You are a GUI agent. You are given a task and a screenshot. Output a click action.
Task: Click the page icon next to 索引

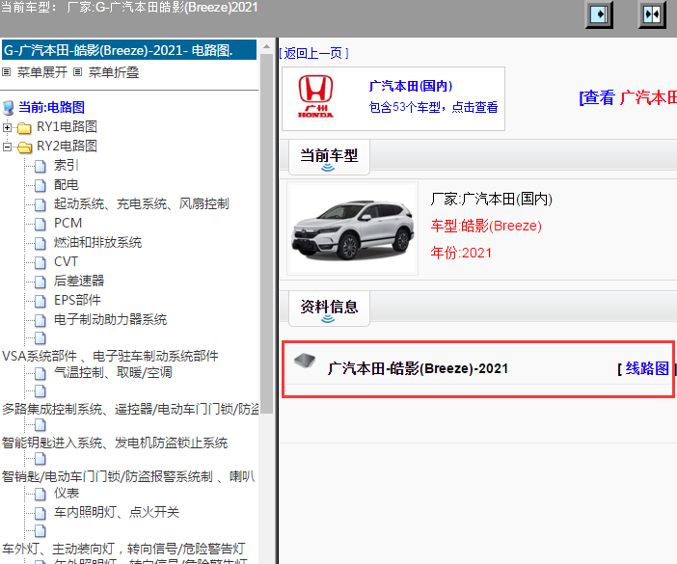(x=41, y=166)
